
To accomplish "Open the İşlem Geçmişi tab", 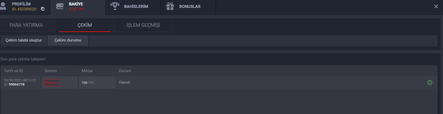I will (143, 25).
